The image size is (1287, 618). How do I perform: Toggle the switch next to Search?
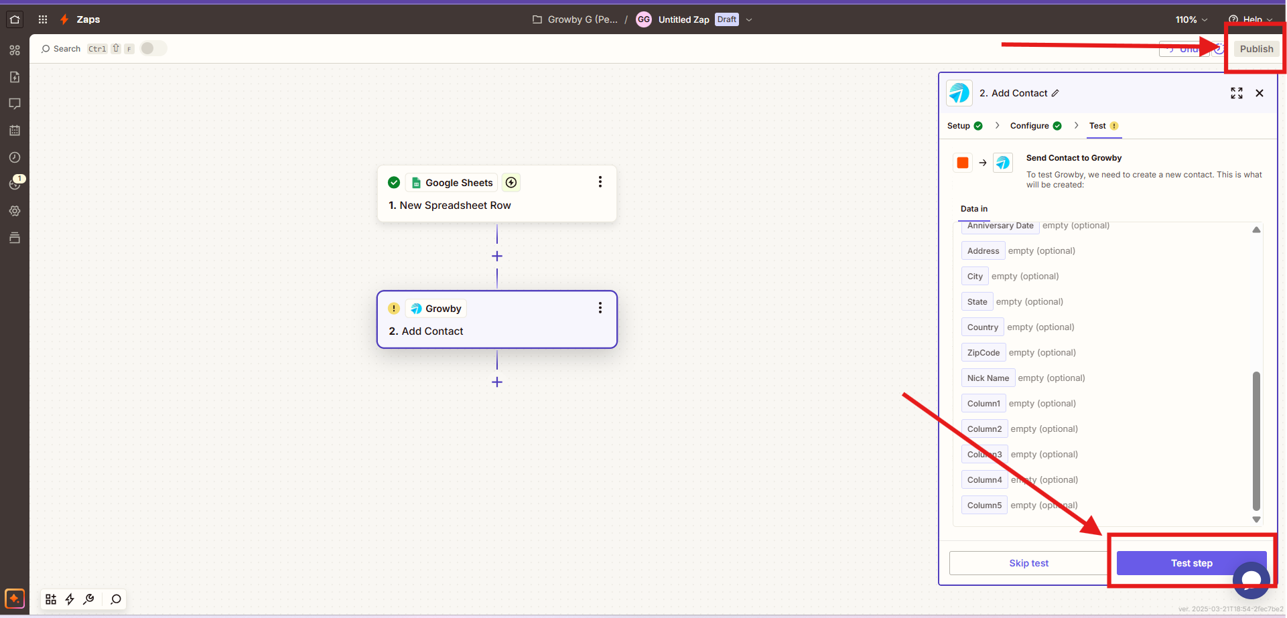click(x=153, y=48)
